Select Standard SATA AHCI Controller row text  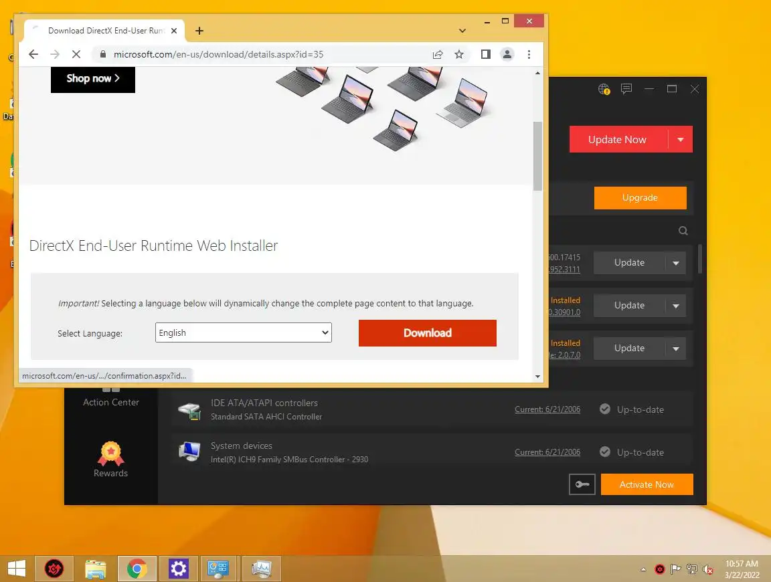pos(266,416)
